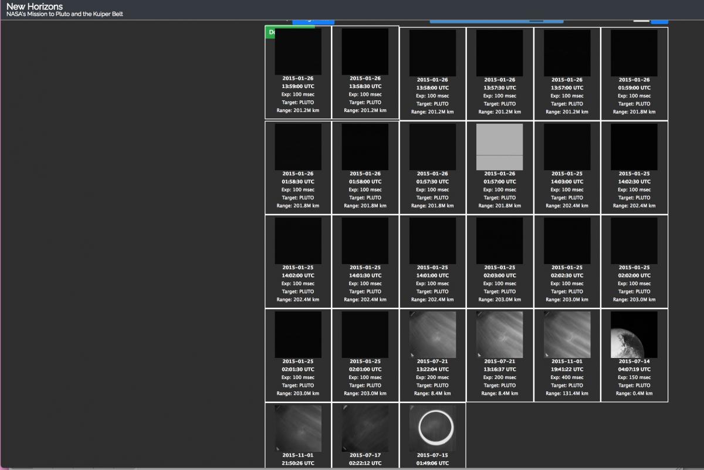704x470 pixels.
Task: Open image taken 2015-11-01 19:41:22 UTC
Action: point(567,335)
